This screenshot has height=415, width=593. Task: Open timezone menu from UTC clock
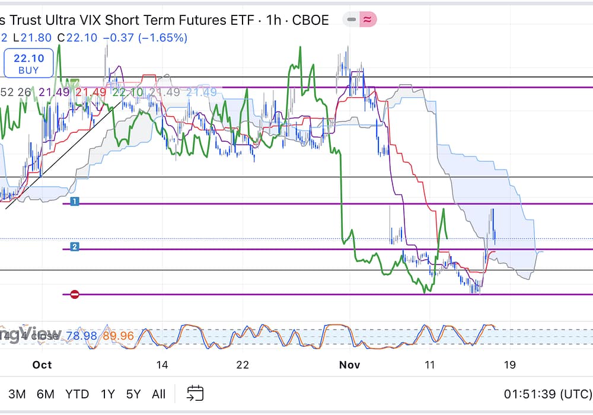pyautogui.click(x=547, y=394)
